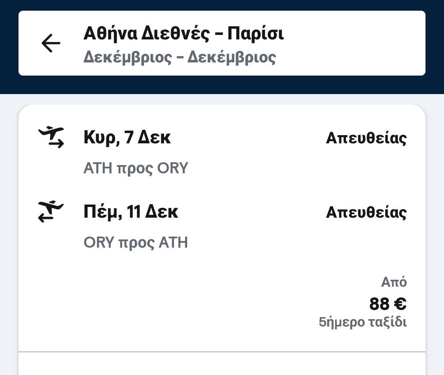Image resolution: width=444 pixels, height=375 pixels.
Task: Edit the Δεκέμβριος – Δεκέμβριος date range
Action: (179, 57)
